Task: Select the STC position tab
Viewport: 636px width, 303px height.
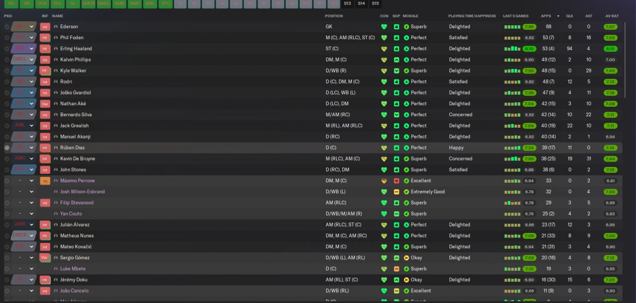Action: 165,4
